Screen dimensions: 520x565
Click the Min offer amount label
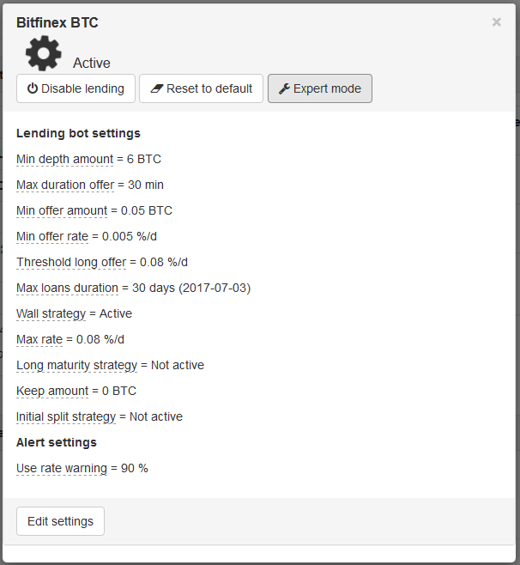(x=62, y=210)
